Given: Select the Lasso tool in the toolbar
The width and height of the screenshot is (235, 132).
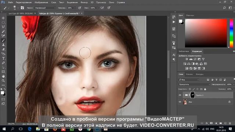Looking at the screenshot, I should pos(3,27).
